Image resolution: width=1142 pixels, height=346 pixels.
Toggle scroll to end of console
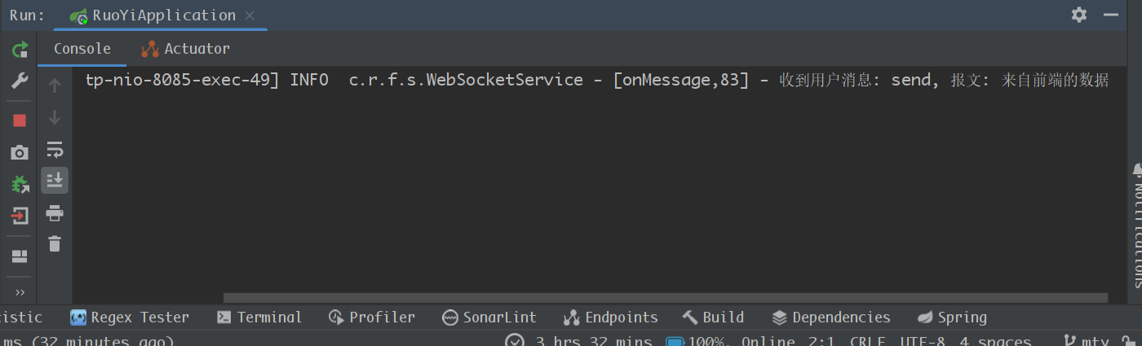55,180
